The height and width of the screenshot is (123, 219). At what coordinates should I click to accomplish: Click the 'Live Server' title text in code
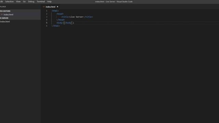click(x=76, y=17)
